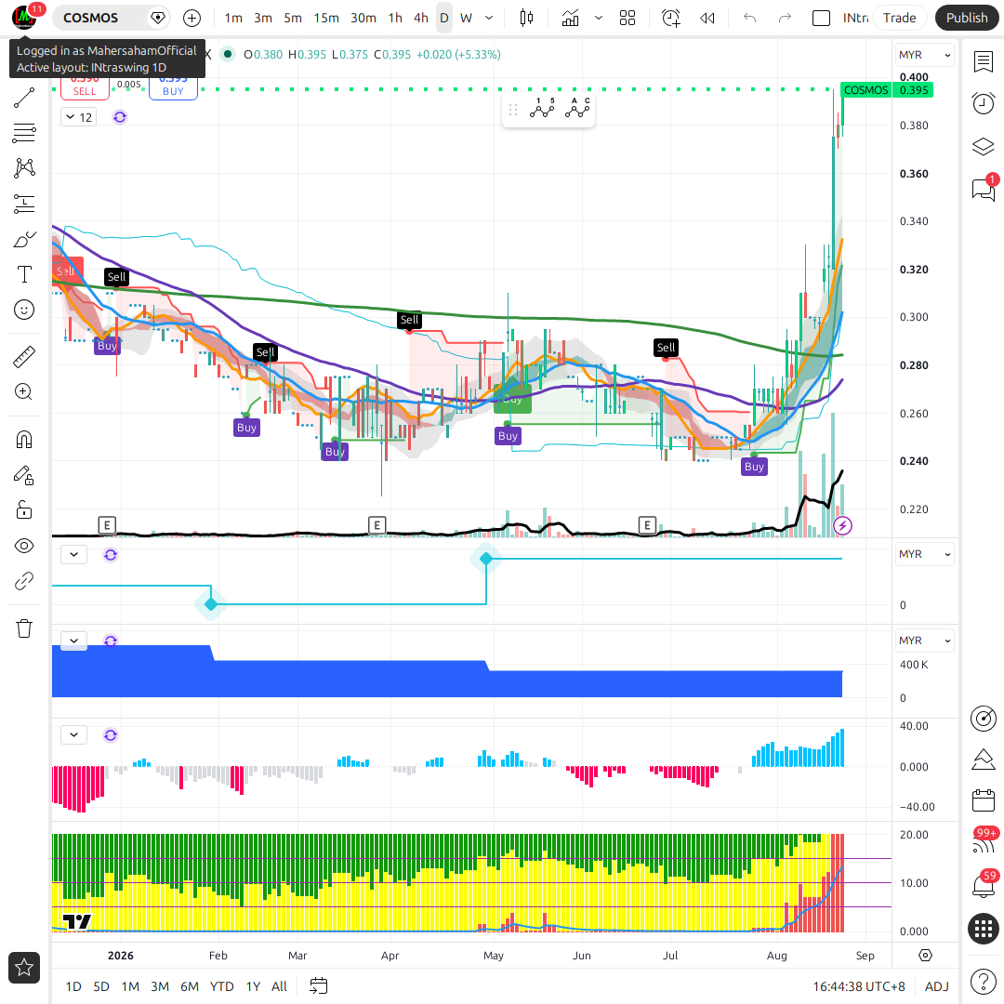Open the apps grid launcher button
Screen dimensions: 1004x1004
[x=983, y=929]
